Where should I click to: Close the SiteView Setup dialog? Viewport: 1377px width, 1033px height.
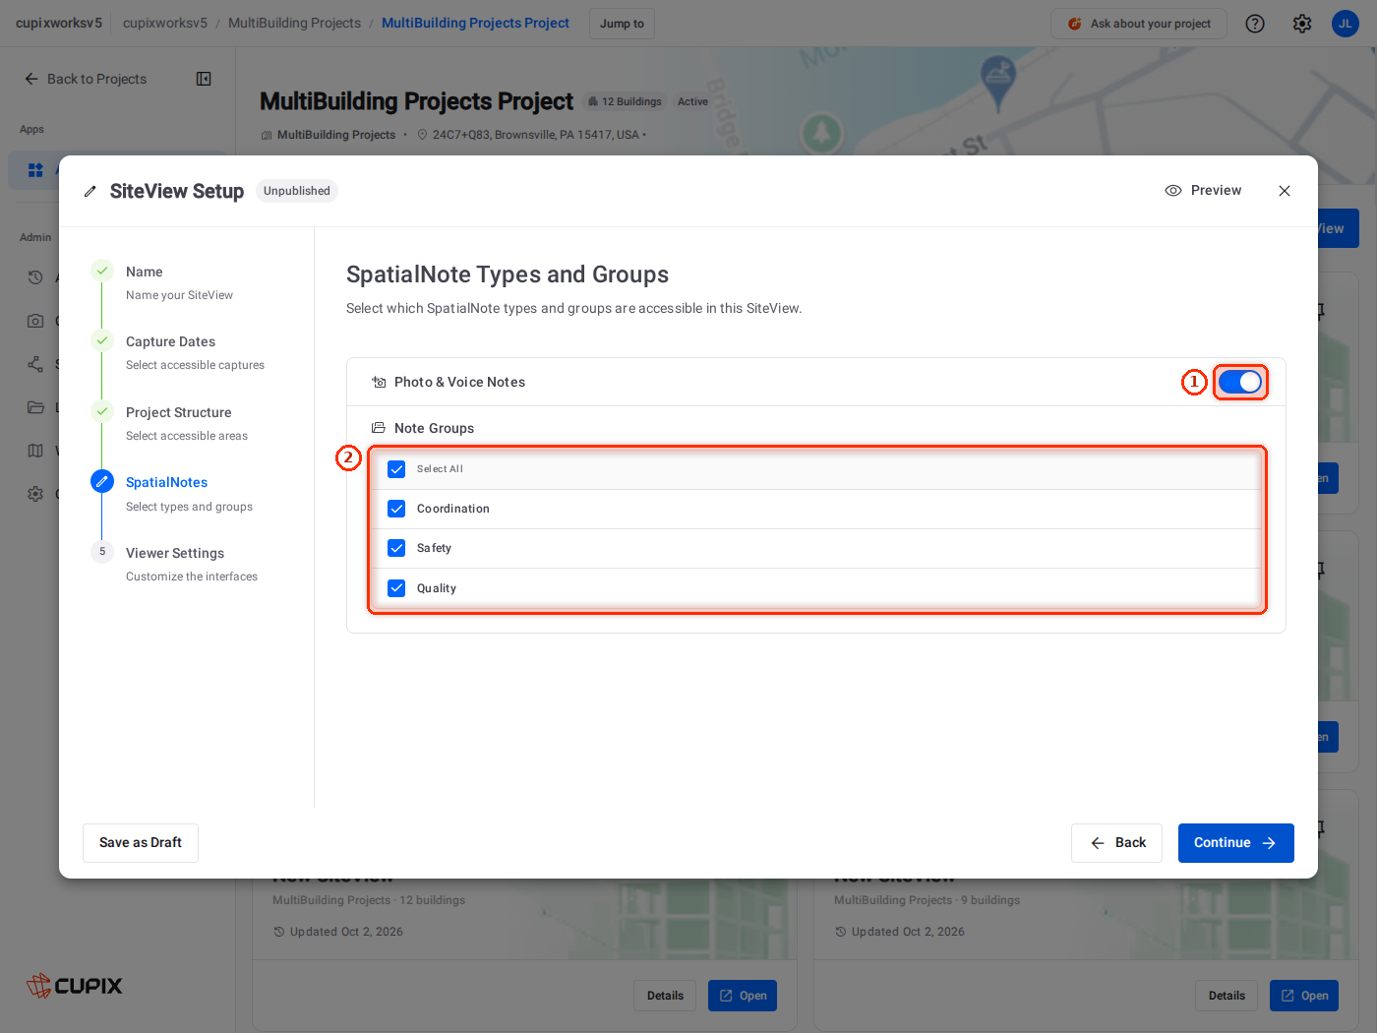click(x=1285, y=191)
